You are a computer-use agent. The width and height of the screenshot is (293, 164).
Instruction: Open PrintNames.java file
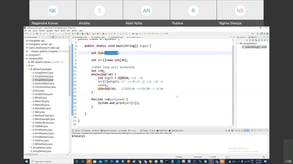tap(43, 130)
